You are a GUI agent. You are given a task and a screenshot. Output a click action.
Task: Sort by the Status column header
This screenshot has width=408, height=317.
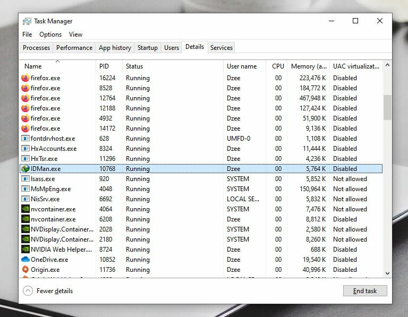pos(173,66)
